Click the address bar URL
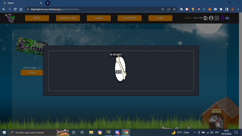 55,9
